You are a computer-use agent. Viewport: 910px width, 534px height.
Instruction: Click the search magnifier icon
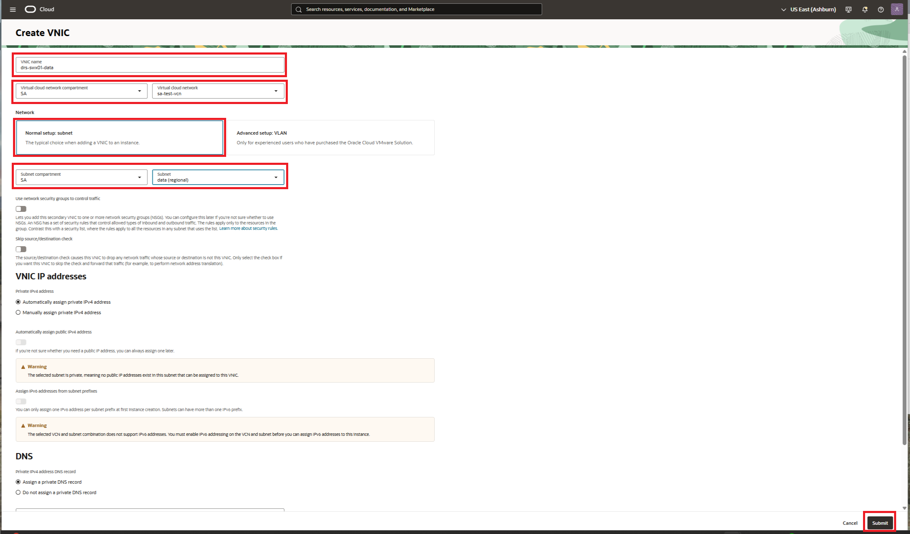click(298, 9)
